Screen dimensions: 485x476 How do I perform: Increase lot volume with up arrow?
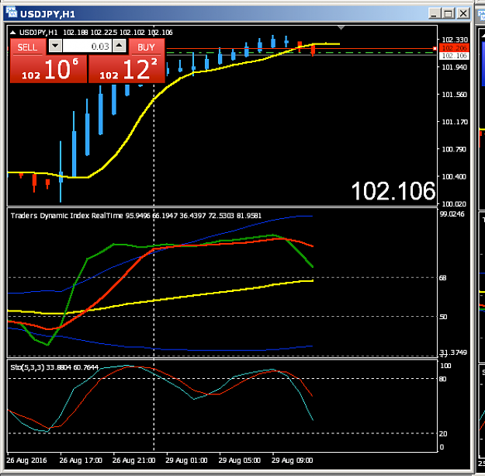click(x=120, y=46)
